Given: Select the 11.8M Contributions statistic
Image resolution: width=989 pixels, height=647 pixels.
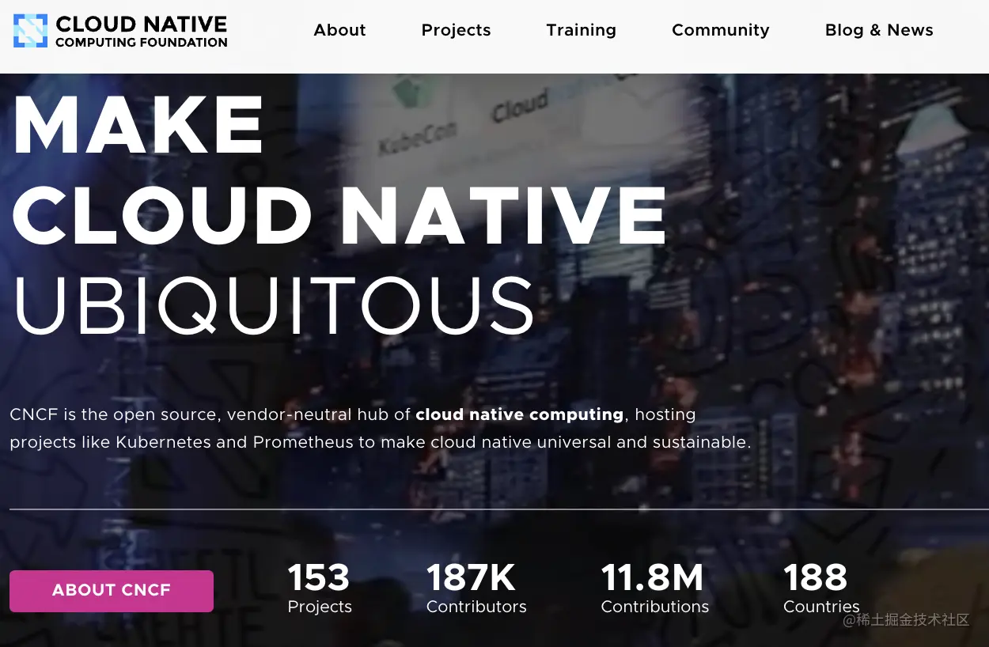Looking at the screenshot, I should click(655, 588).
